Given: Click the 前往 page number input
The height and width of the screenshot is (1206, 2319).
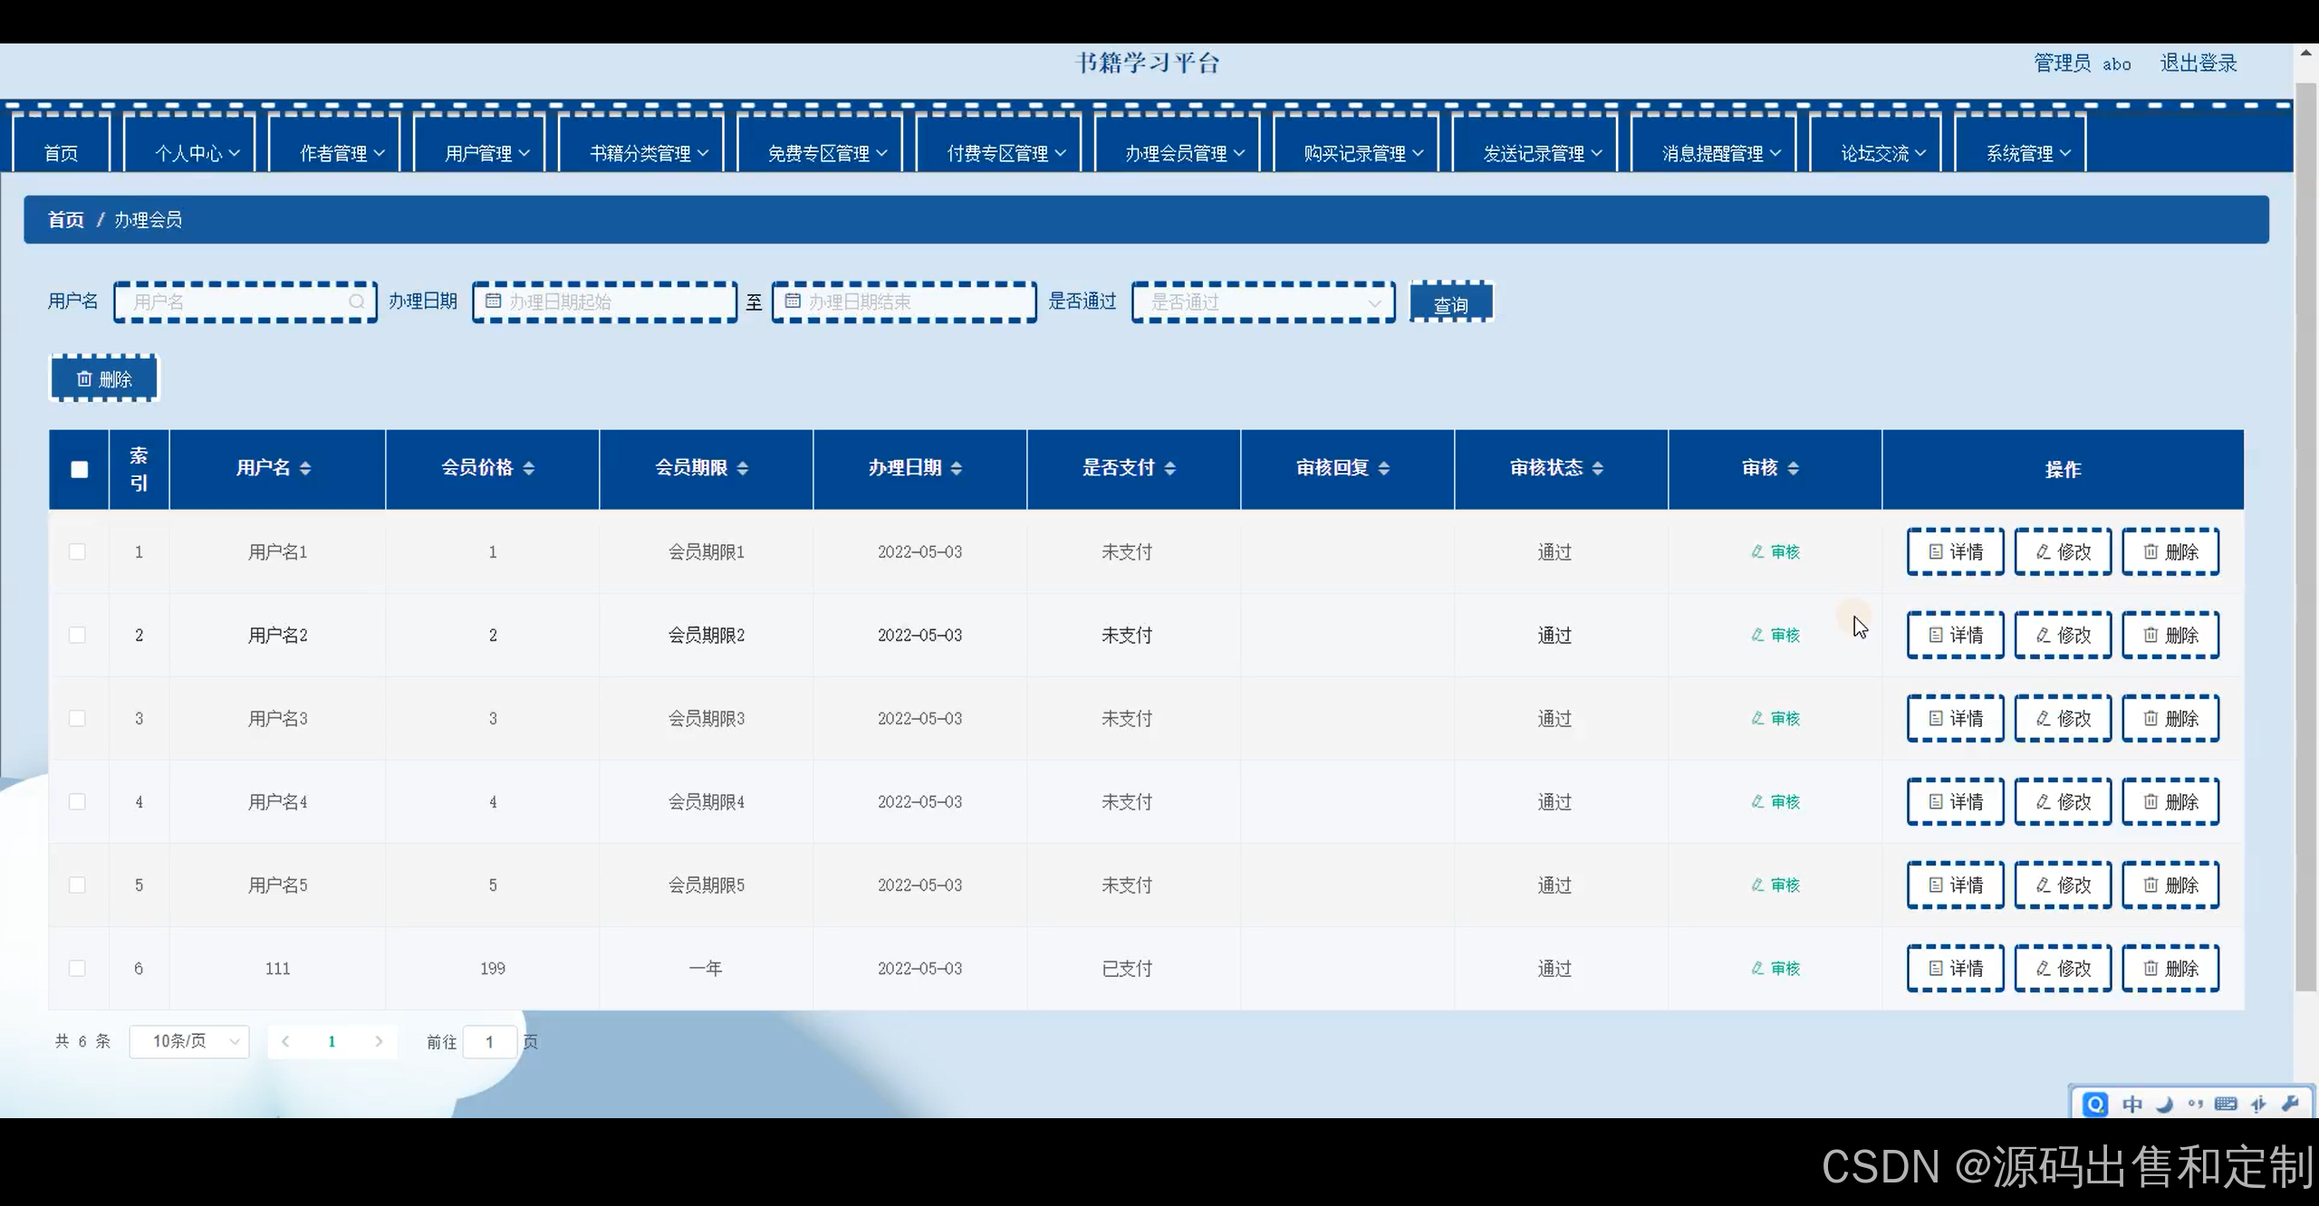Looking at the screenshot, I should point(489,1042).
